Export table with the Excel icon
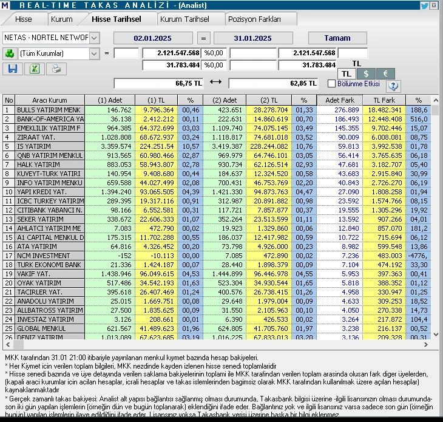 tap(35, 69)
